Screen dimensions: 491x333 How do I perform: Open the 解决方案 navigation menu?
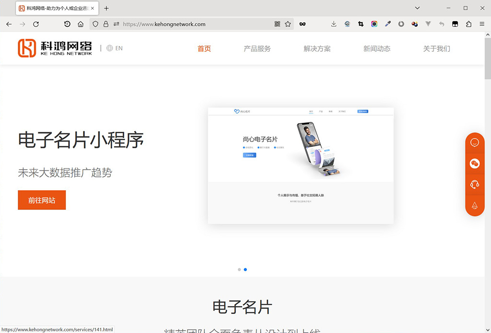(x=317, y=48)
